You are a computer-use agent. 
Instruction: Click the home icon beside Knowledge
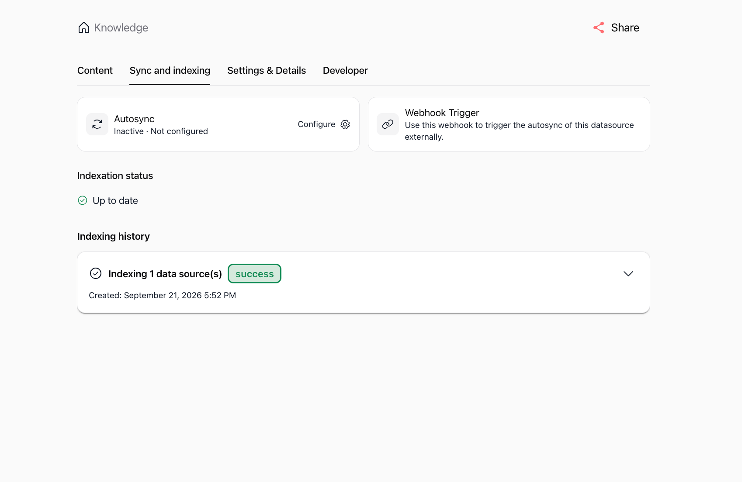(x=83, y=28)
